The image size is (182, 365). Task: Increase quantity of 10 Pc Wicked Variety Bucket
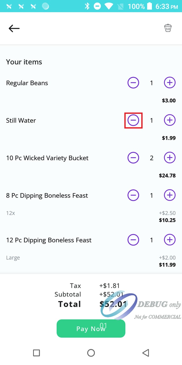(x=170, y=158)
